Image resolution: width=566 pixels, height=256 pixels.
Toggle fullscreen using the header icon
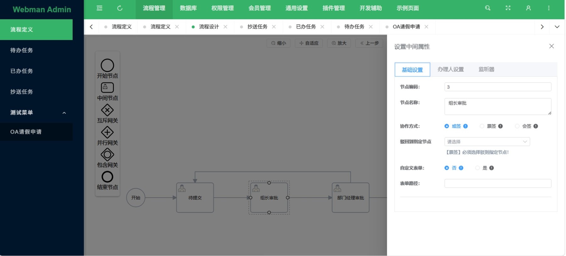tap(508, 8)
